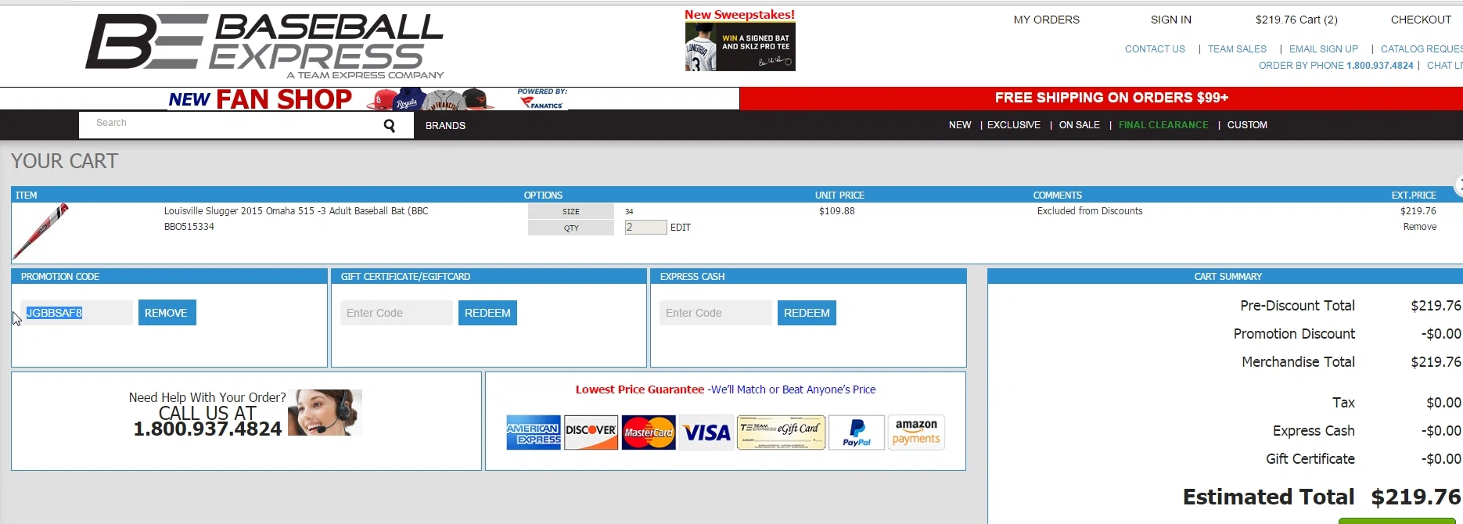Viewport: 1463px width, 524px height.
Task: Select the PayPal payment icon
Action: [x=857, y=432]
